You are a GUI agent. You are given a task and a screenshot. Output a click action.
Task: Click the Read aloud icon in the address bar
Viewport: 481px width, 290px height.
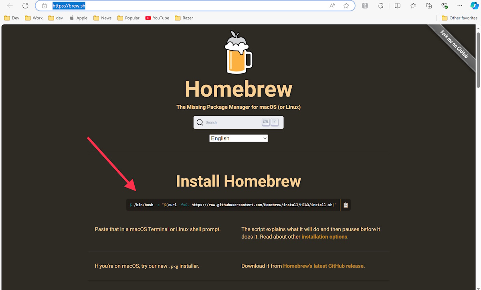pos(332,6)
